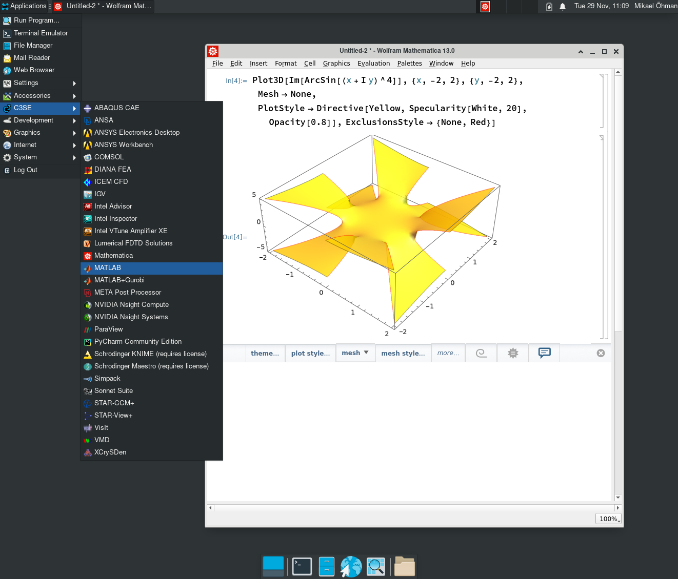The width and height of the screenshot is (678, 579).
Task: Expand the Accessories submenu
Action: coord(41,96)
